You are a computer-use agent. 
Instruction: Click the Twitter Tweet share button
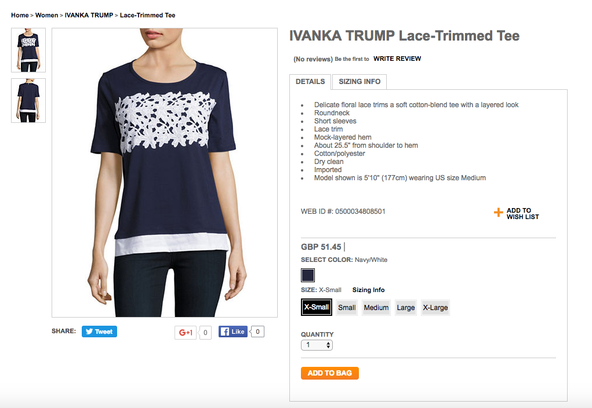99,331
